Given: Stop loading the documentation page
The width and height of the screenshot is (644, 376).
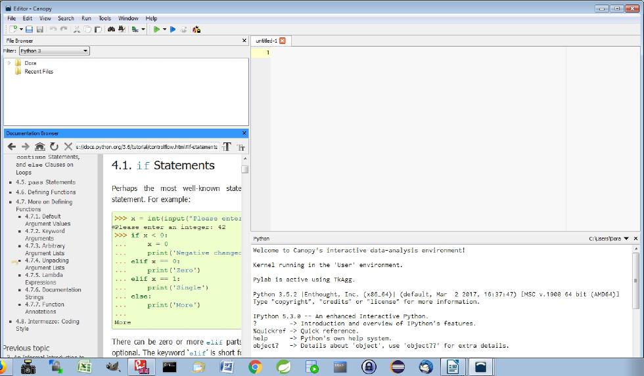Looking at the screenshot, I should 68,146.
